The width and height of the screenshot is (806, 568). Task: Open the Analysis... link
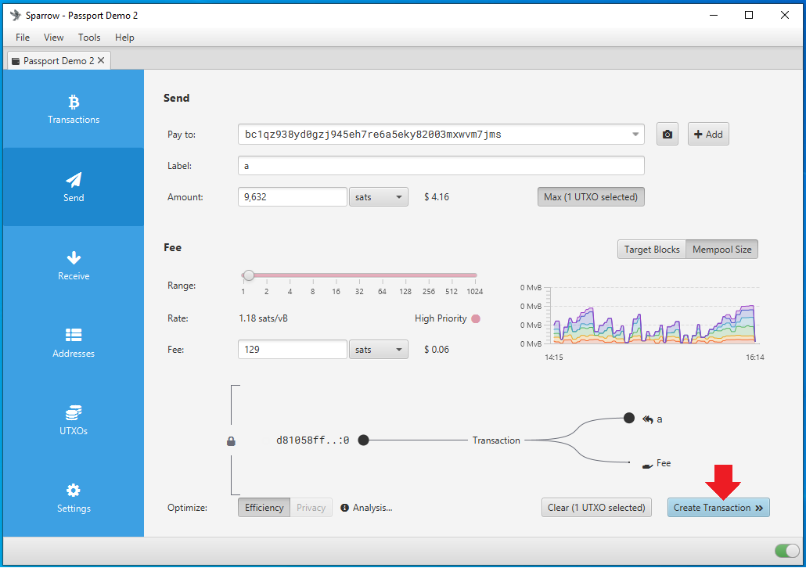pos(372,507)
